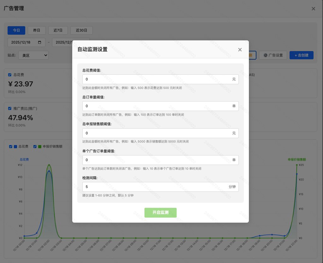Click the gear 广告设置 button
The image size is (323, 263).
273,55
